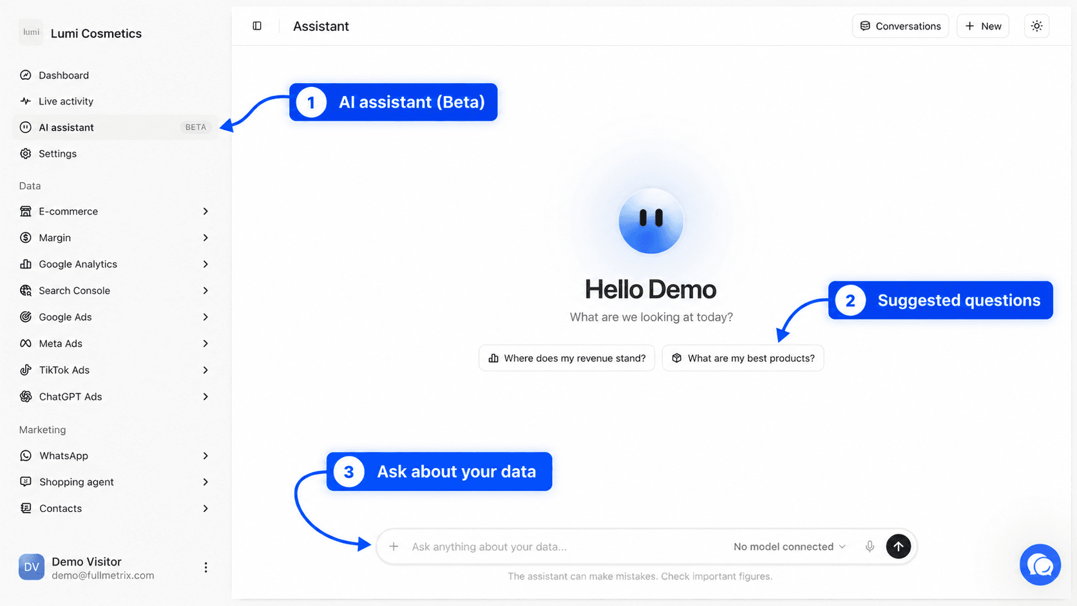
Task: Expand the Margin section chevron
Action: pyautogui.click(x=205, y=238)
